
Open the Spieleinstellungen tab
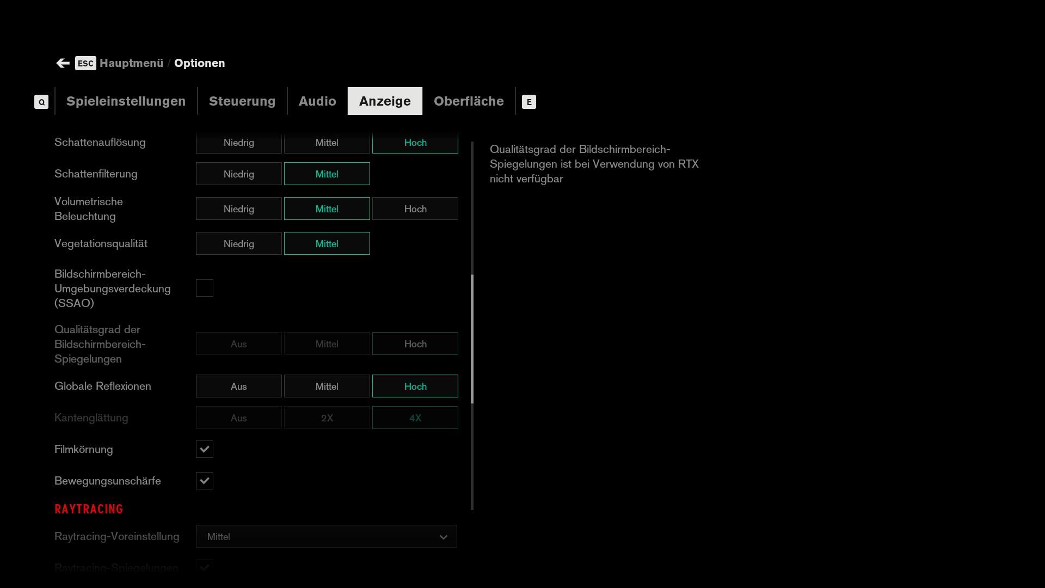click(126, 101)
